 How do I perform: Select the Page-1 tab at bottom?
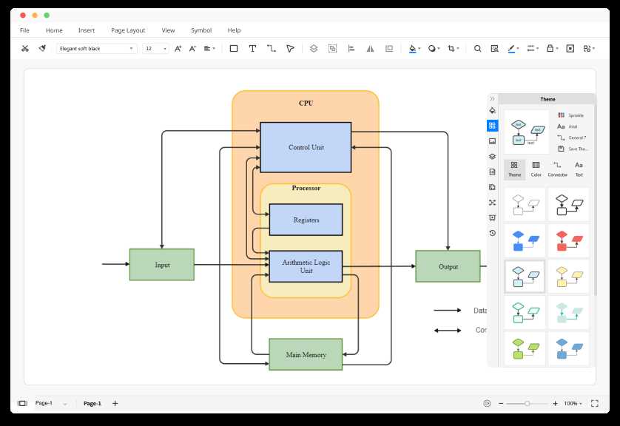92,404
